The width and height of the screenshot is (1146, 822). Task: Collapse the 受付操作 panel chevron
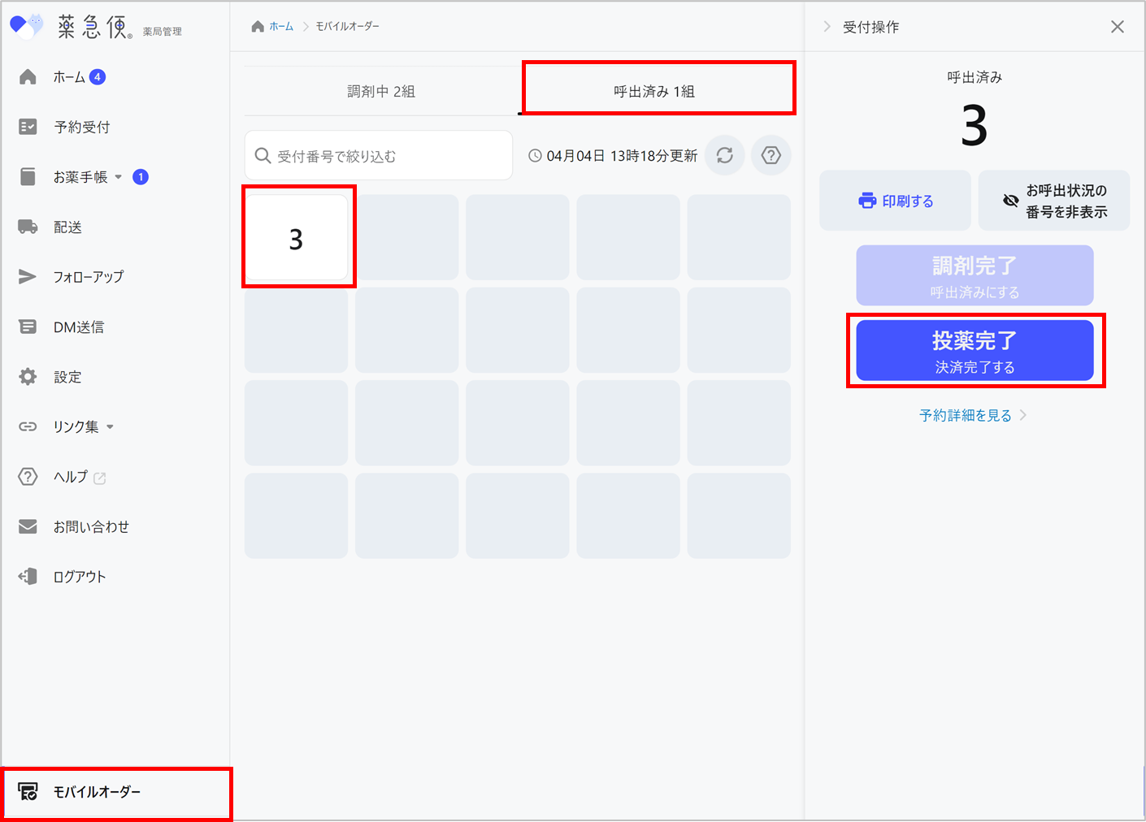point(827,27)
